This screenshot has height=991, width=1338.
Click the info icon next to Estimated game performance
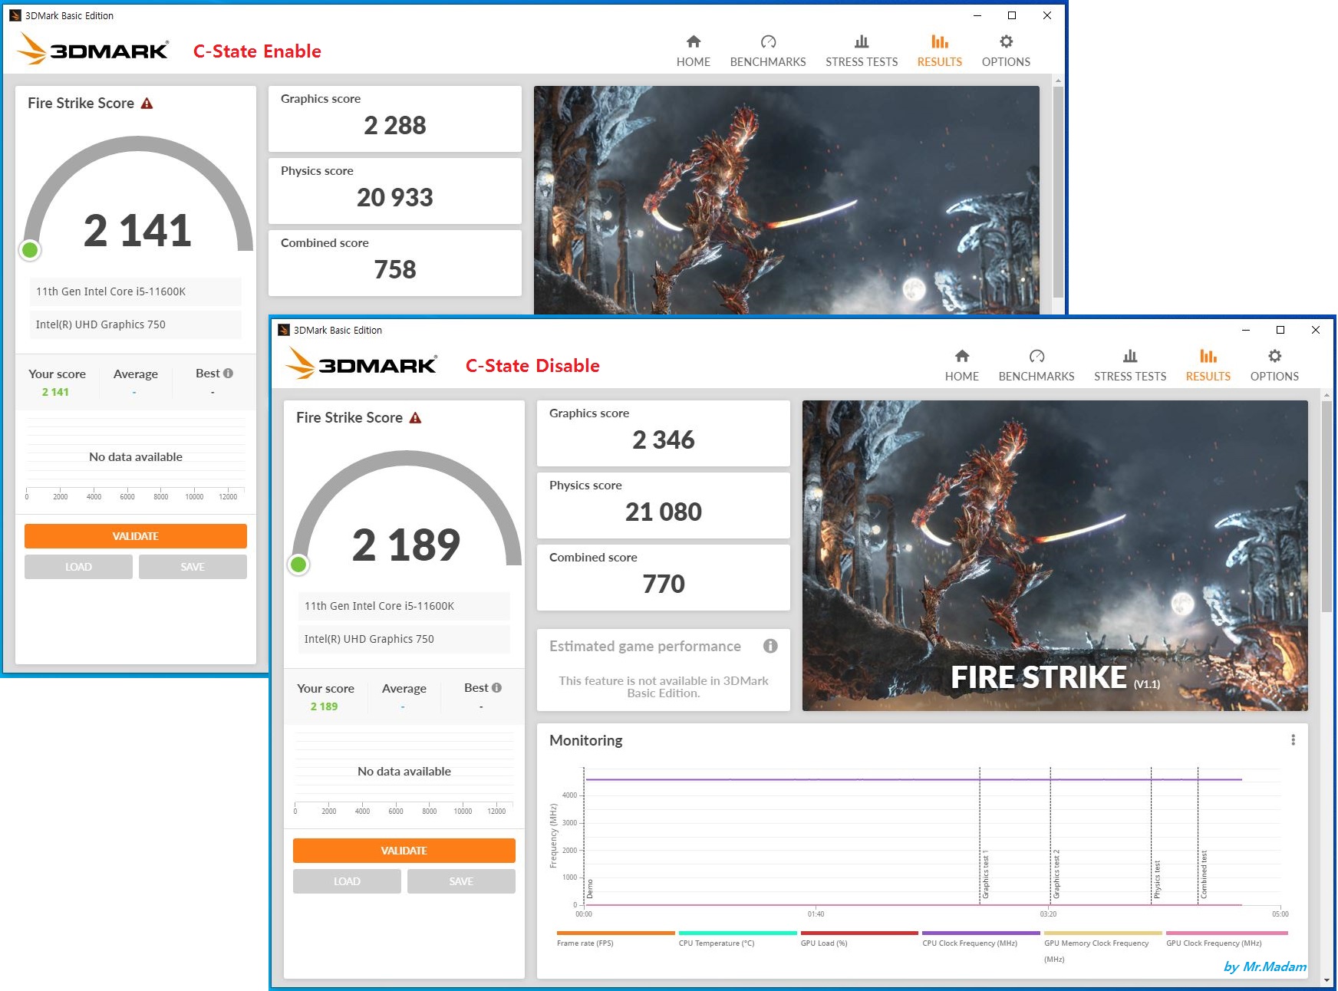[770, 646]
